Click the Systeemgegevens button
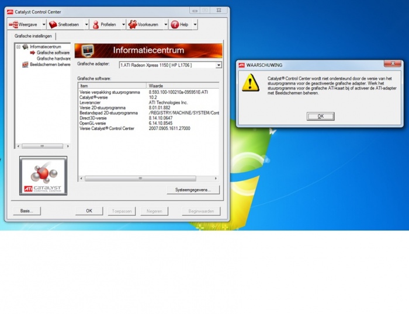 193,190
